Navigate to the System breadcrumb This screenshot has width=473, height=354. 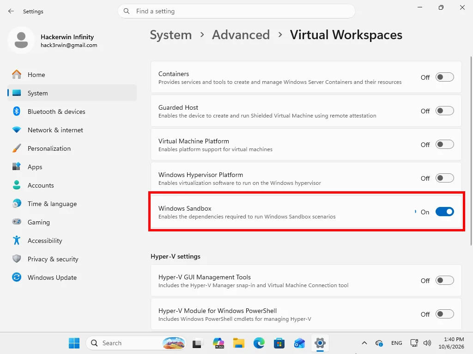pyautogui.click(x=171, y=35)
